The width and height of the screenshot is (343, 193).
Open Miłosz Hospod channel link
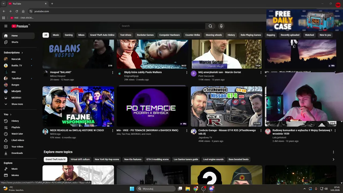coord(58,76)
